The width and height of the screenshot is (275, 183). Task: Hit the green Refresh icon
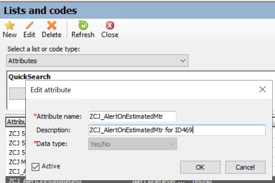83,25
